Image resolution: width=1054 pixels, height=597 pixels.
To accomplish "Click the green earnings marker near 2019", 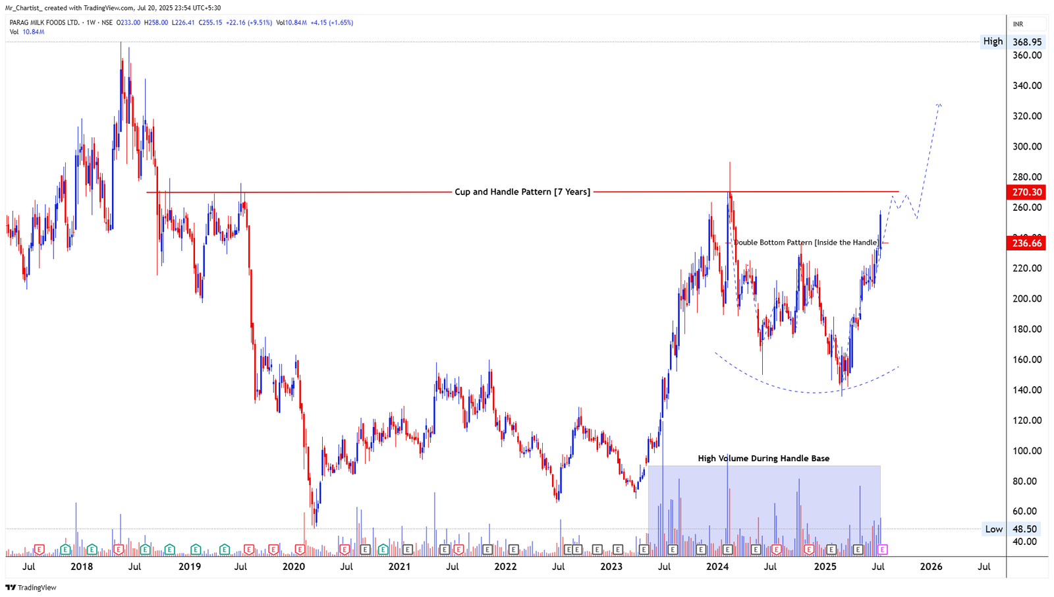I will coord(195,549).
